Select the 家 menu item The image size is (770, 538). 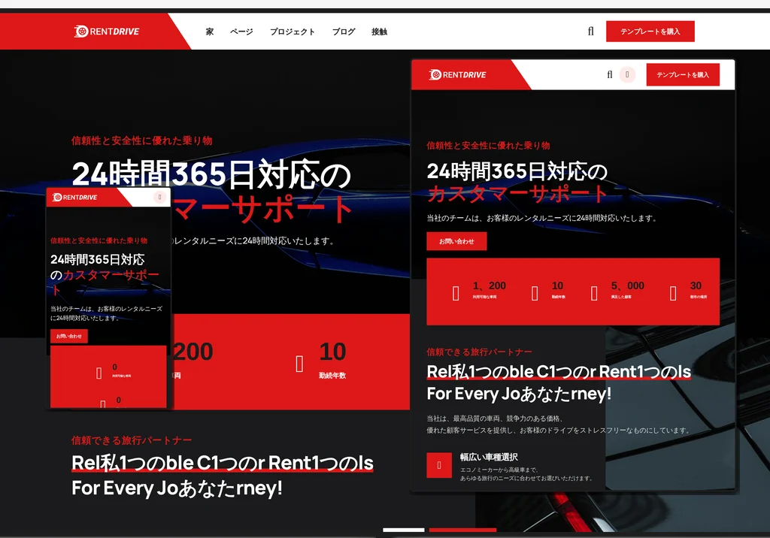[209, 31]
